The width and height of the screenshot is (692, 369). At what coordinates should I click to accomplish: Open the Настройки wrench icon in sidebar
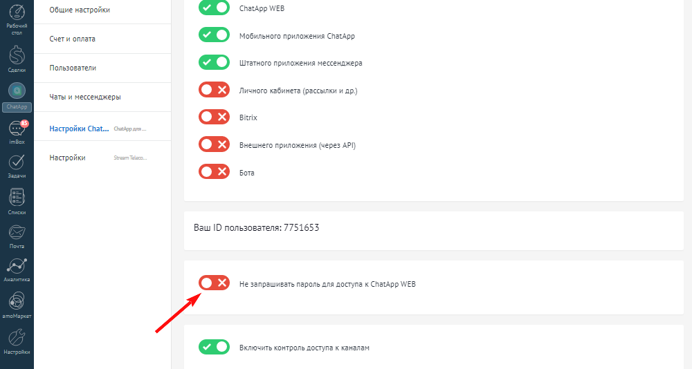[17, 339]
